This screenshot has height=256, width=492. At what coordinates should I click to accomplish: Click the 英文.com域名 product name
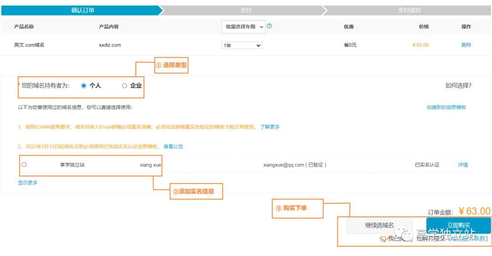pos(29,45)
